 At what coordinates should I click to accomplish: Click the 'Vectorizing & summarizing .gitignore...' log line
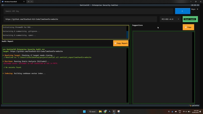(x=21, y=31)
